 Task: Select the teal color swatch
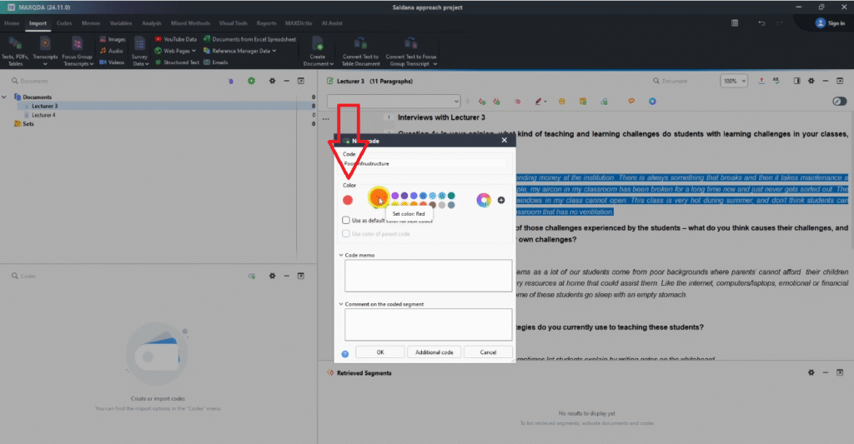click(x=451, y=196)
